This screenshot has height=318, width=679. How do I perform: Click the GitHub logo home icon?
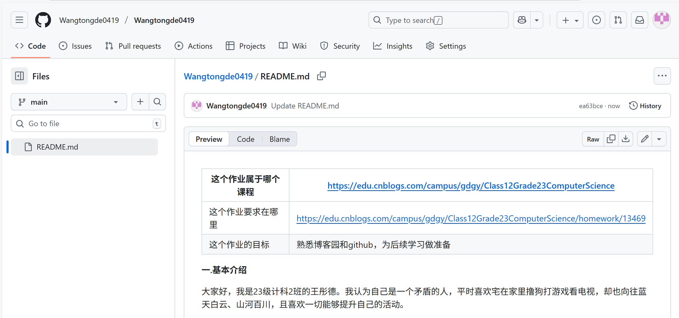43,20
